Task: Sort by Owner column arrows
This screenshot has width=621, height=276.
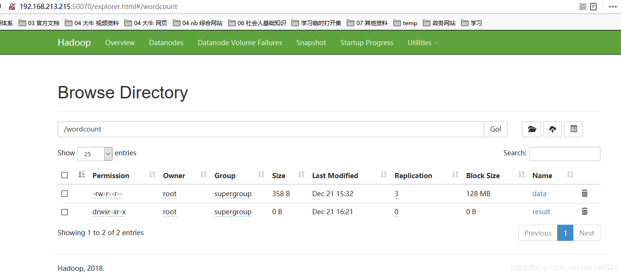Action: tap(204, 175)
